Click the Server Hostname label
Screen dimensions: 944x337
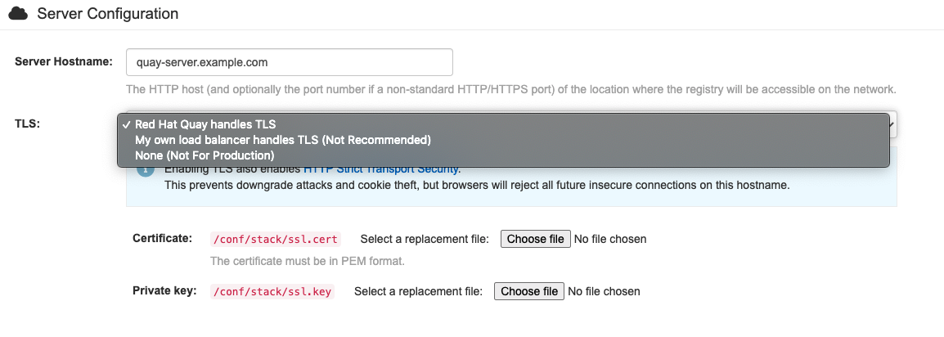coord(63,62)
